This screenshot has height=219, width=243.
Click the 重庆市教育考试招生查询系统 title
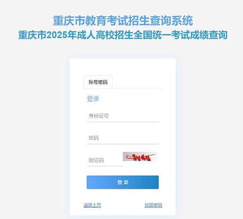click(x=123, y=21)
